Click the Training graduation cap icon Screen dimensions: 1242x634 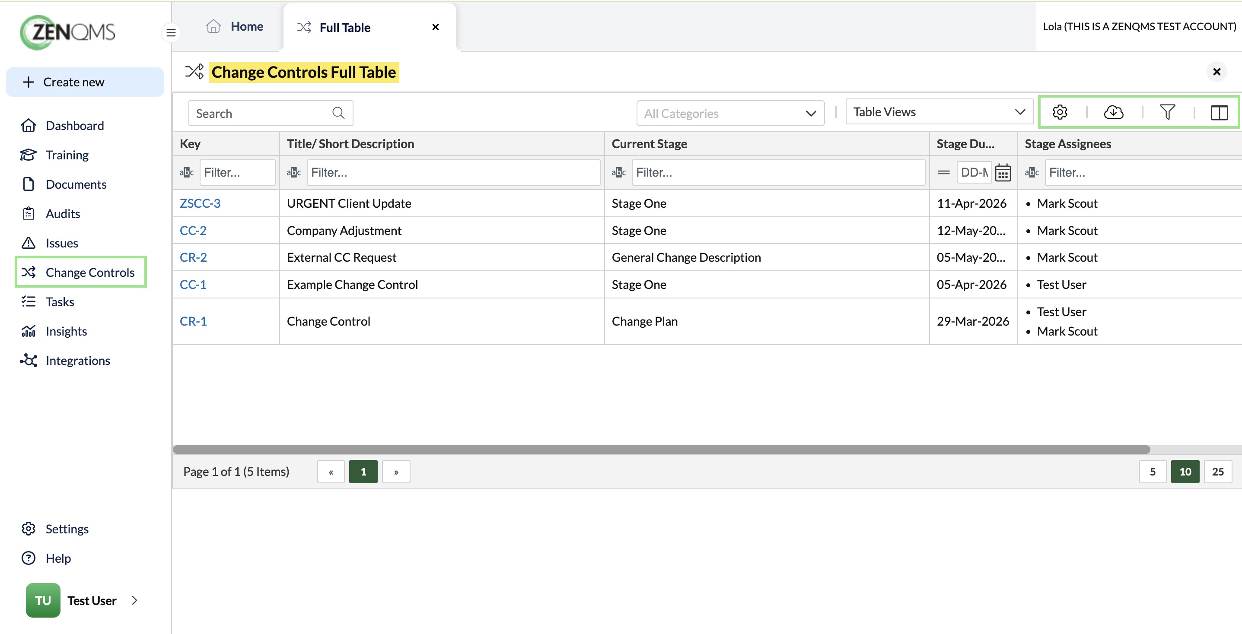click(x=29, y=155)
